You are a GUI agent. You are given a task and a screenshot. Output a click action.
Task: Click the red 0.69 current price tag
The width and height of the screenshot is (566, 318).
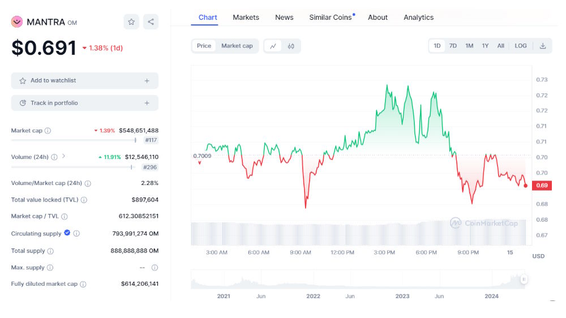click(x=542, y=186)
